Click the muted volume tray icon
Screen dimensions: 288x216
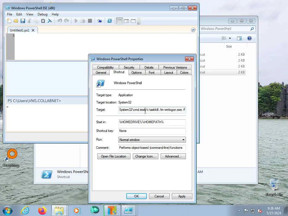point(260,211)
